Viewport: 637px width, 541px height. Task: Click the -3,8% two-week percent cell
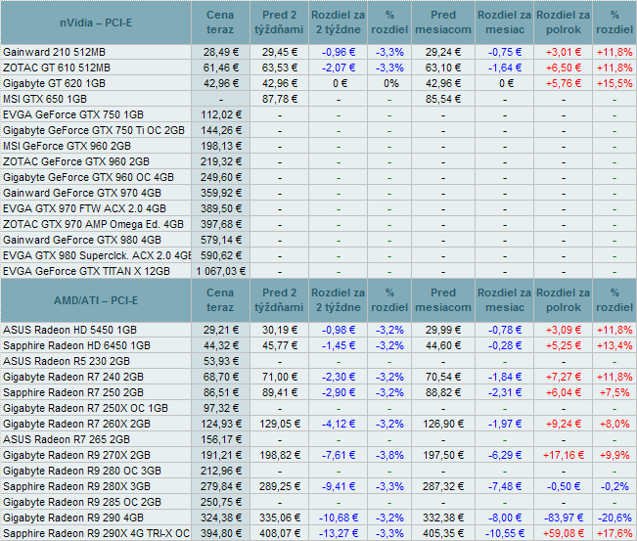(389, 455)
